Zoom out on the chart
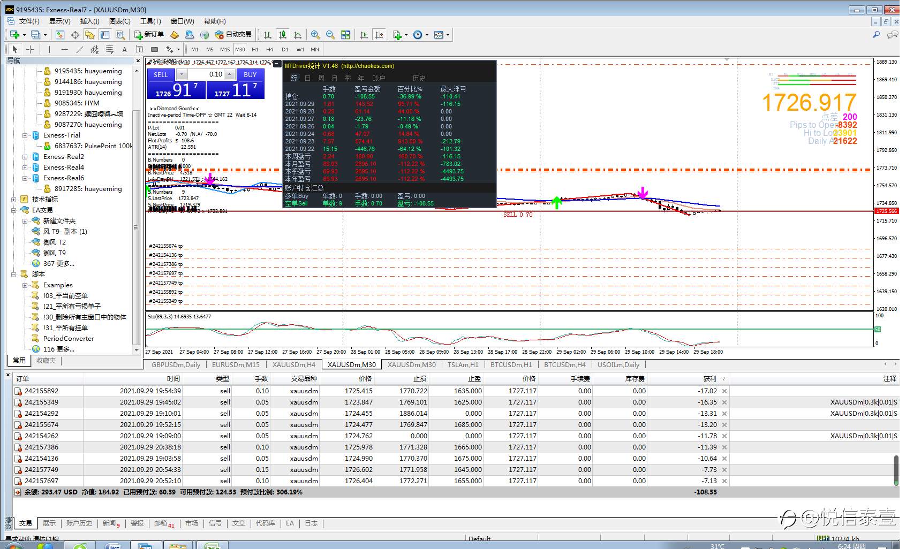This screenshot has width=906, height=549. pos(330,35)
